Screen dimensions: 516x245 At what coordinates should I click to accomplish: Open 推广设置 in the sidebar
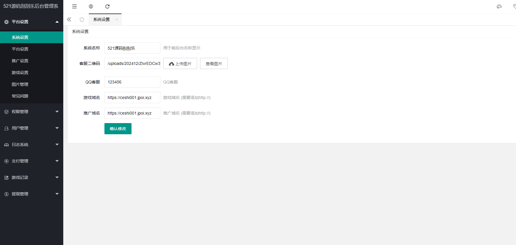(31, 61)
